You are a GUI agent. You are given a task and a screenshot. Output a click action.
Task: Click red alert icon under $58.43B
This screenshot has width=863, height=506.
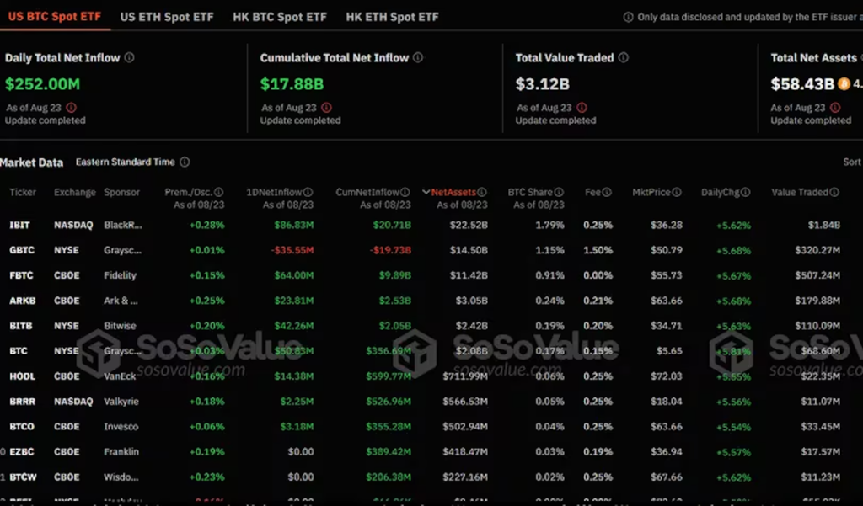click(x=835, y=107)
